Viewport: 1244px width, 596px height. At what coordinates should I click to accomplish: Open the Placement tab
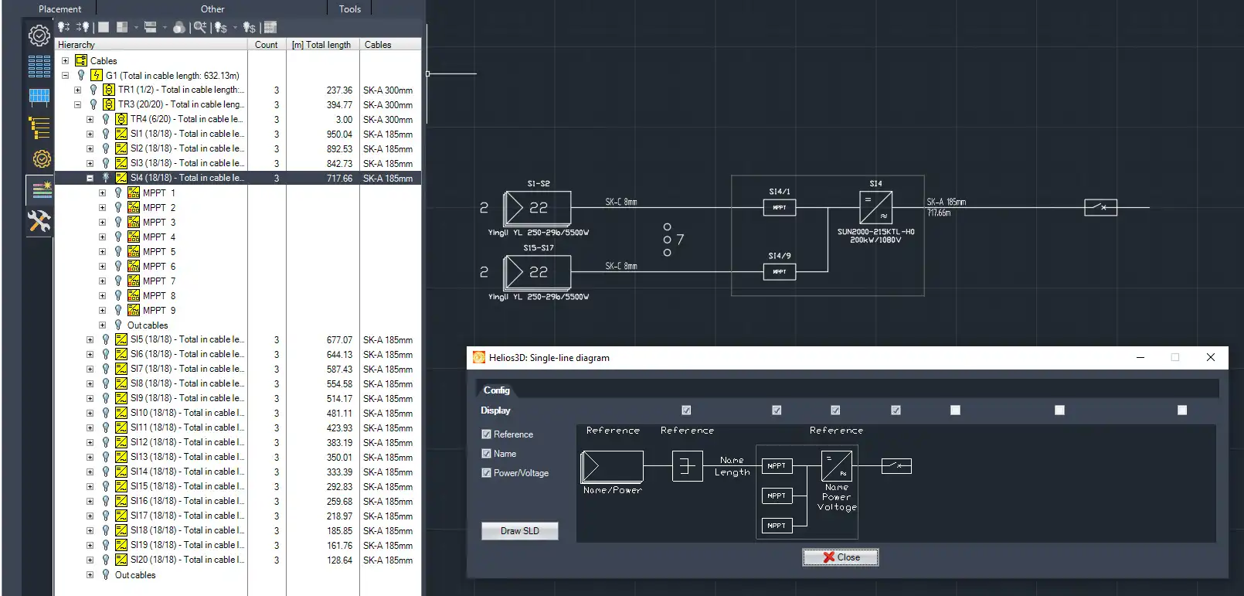click(59, 9)
